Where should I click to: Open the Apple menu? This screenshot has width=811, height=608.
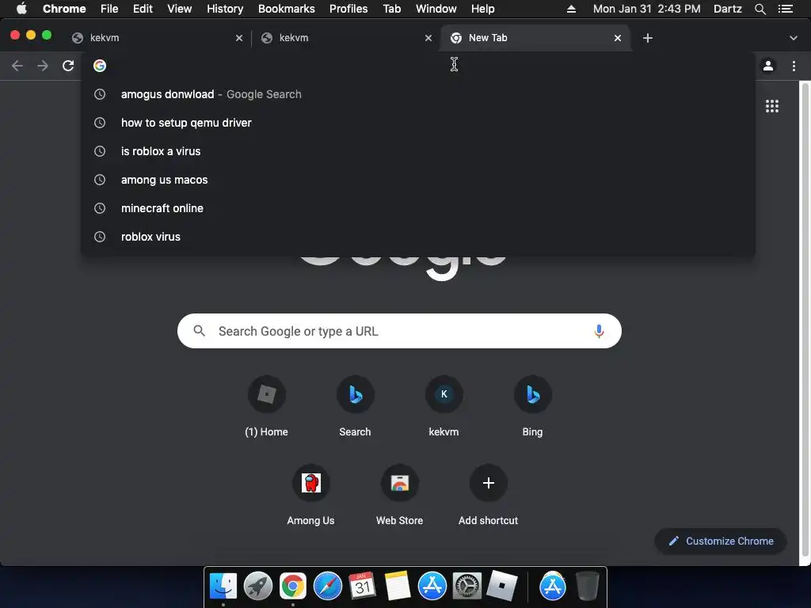coord(21,8)
